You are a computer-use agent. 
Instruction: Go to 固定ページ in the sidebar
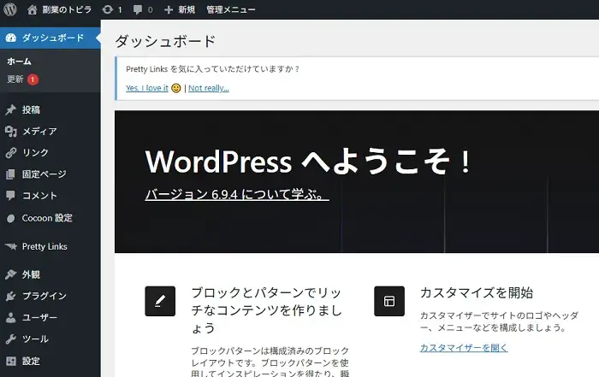[x=44, y=174]
